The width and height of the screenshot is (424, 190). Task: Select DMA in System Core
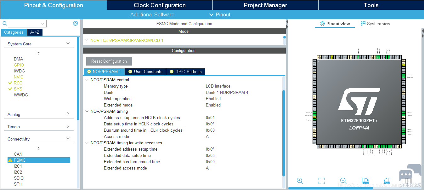18,59
